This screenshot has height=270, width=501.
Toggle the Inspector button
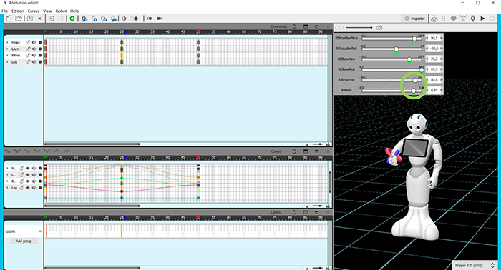(414, 19)
